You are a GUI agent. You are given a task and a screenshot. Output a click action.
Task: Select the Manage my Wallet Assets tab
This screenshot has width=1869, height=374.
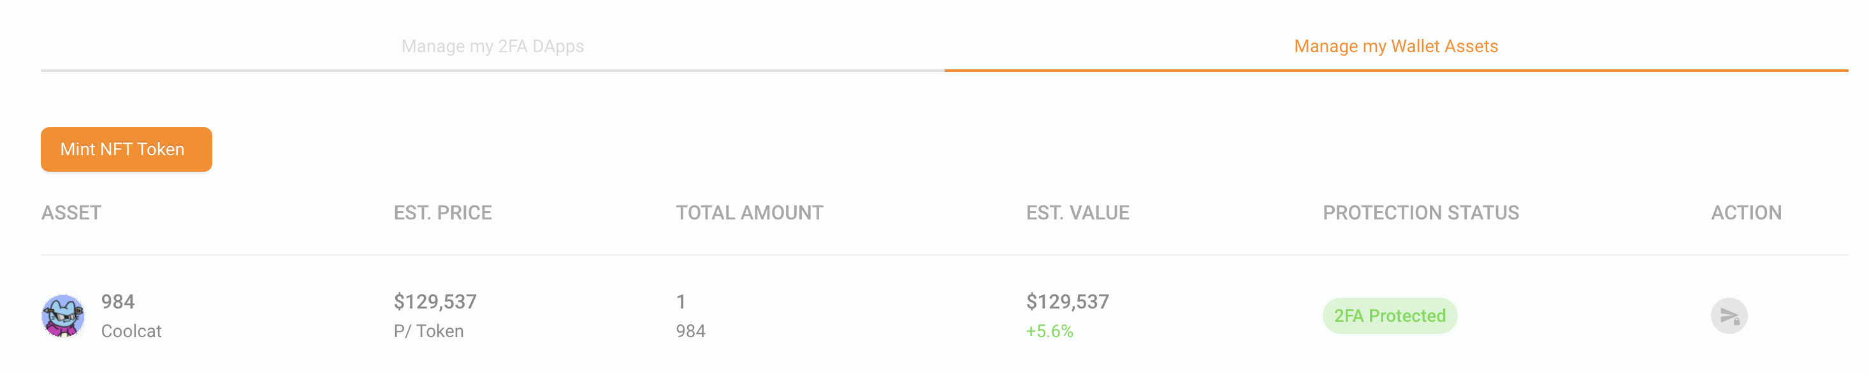(1396, 46)
